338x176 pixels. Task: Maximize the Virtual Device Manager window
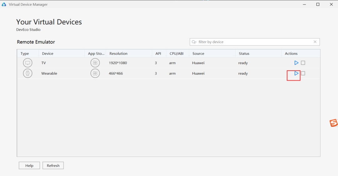click(x=318, y=4)
